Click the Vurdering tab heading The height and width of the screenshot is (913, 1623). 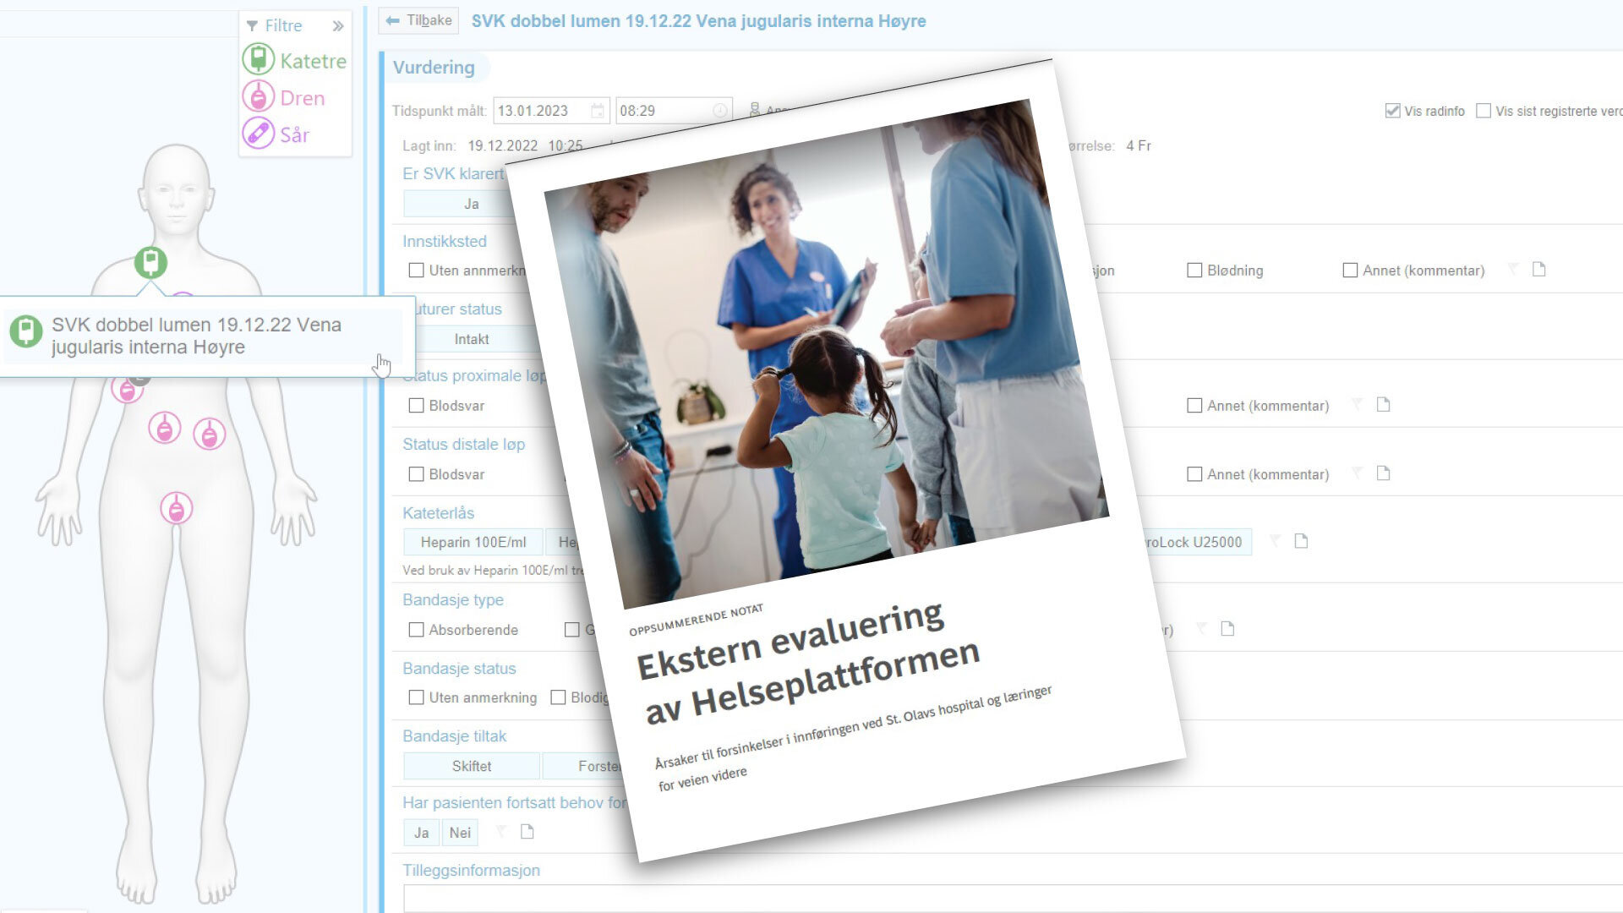click(x=435, y=68)
